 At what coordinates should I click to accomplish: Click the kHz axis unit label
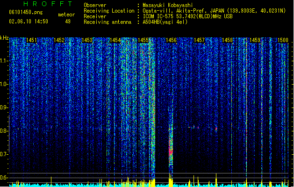click(x=4, y=38)
